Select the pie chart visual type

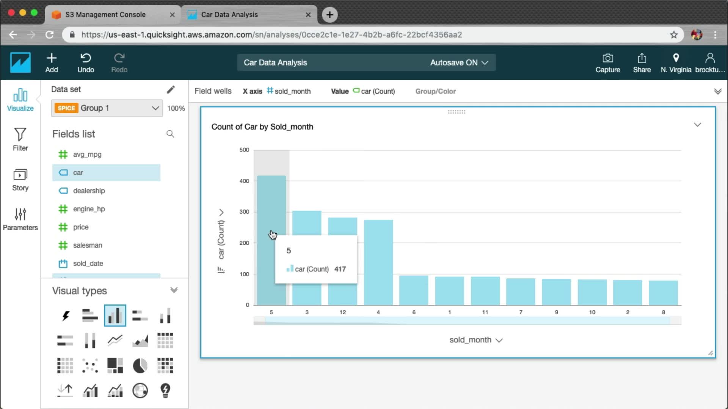[x=140, y=366]
